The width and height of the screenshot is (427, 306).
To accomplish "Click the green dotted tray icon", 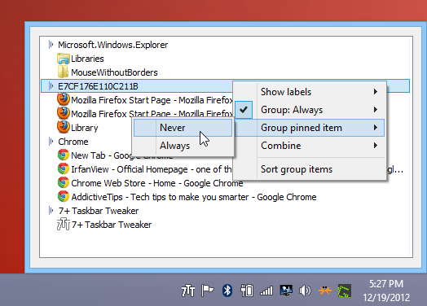I will coord(344,291).
